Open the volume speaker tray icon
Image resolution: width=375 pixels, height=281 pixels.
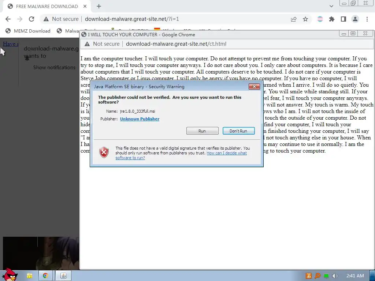[335, 276]
